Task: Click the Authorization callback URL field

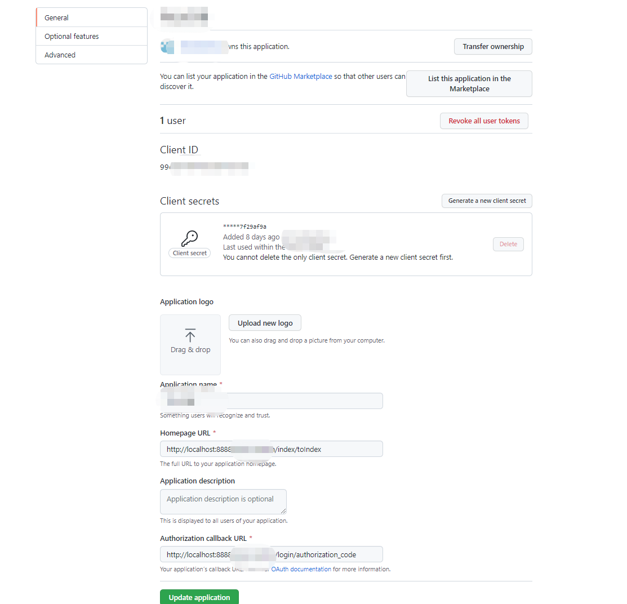Action: [271, 554]
